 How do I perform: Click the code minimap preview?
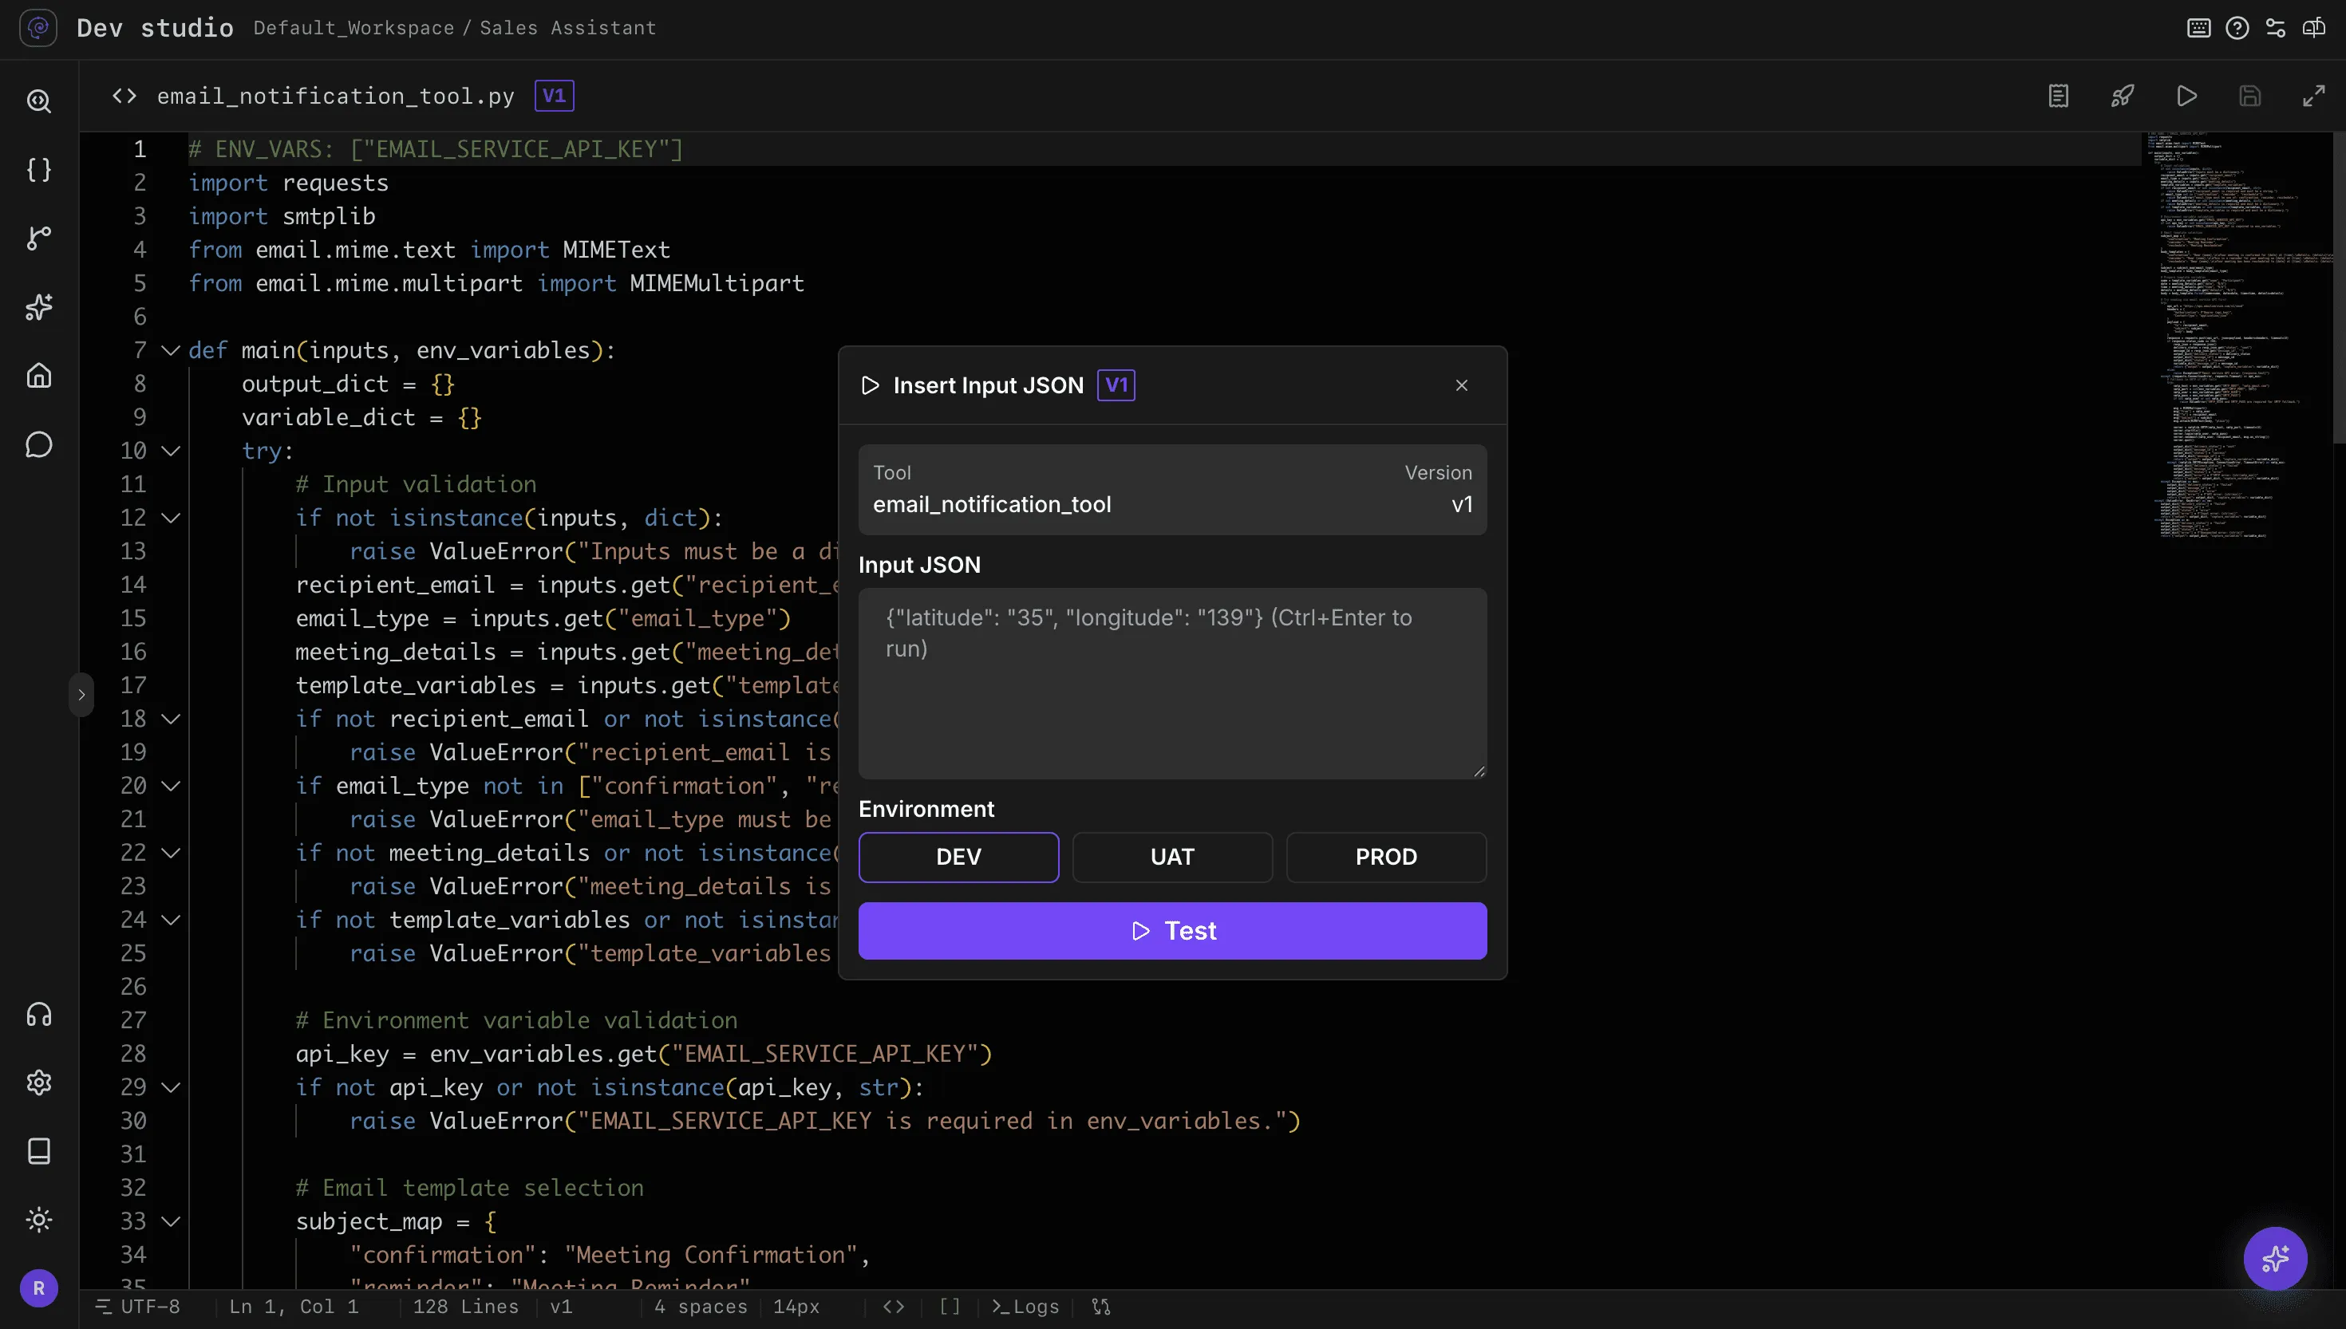[2237, 336]
